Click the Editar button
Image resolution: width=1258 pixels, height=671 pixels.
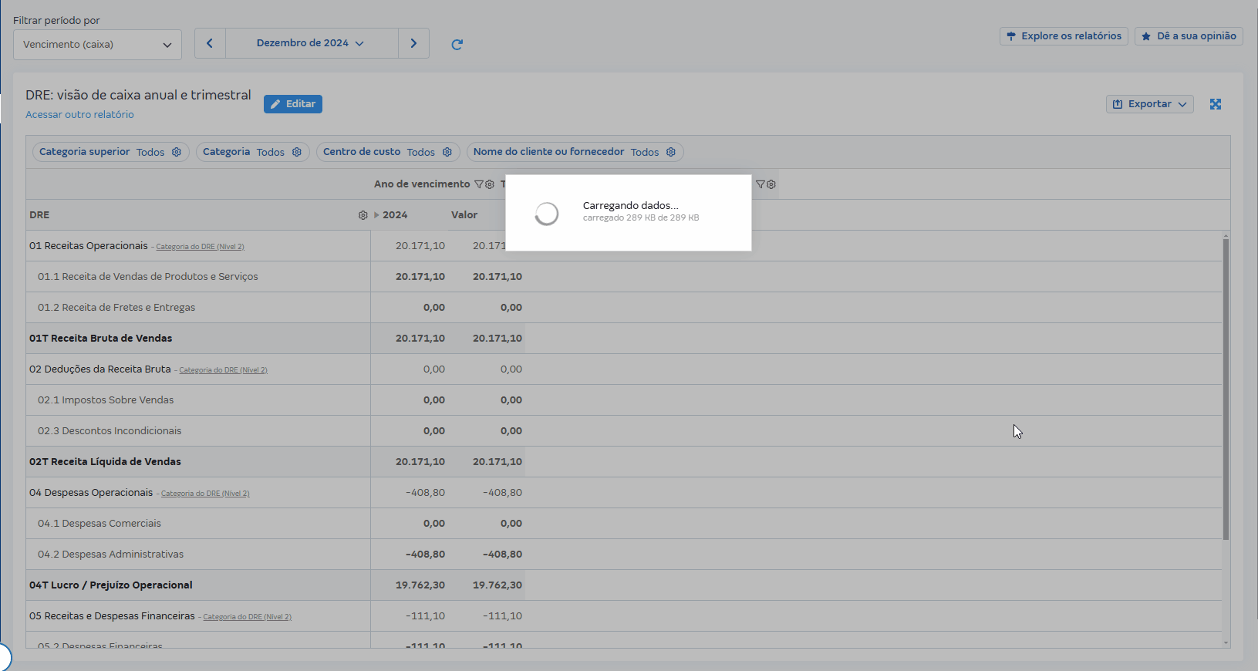(x=293, y=104)
